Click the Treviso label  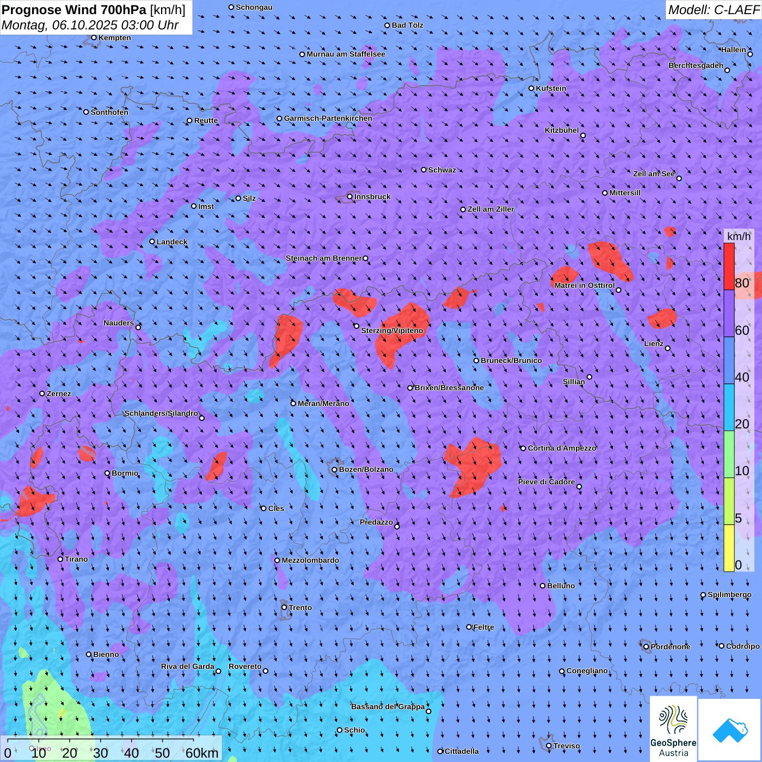[x=567, y=746]
